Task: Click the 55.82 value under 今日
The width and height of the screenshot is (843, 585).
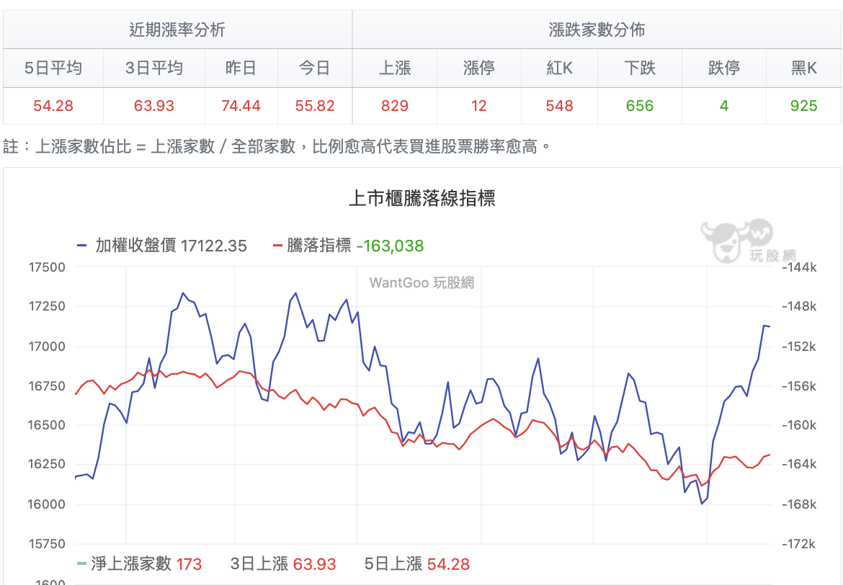Action: [315, 106]
